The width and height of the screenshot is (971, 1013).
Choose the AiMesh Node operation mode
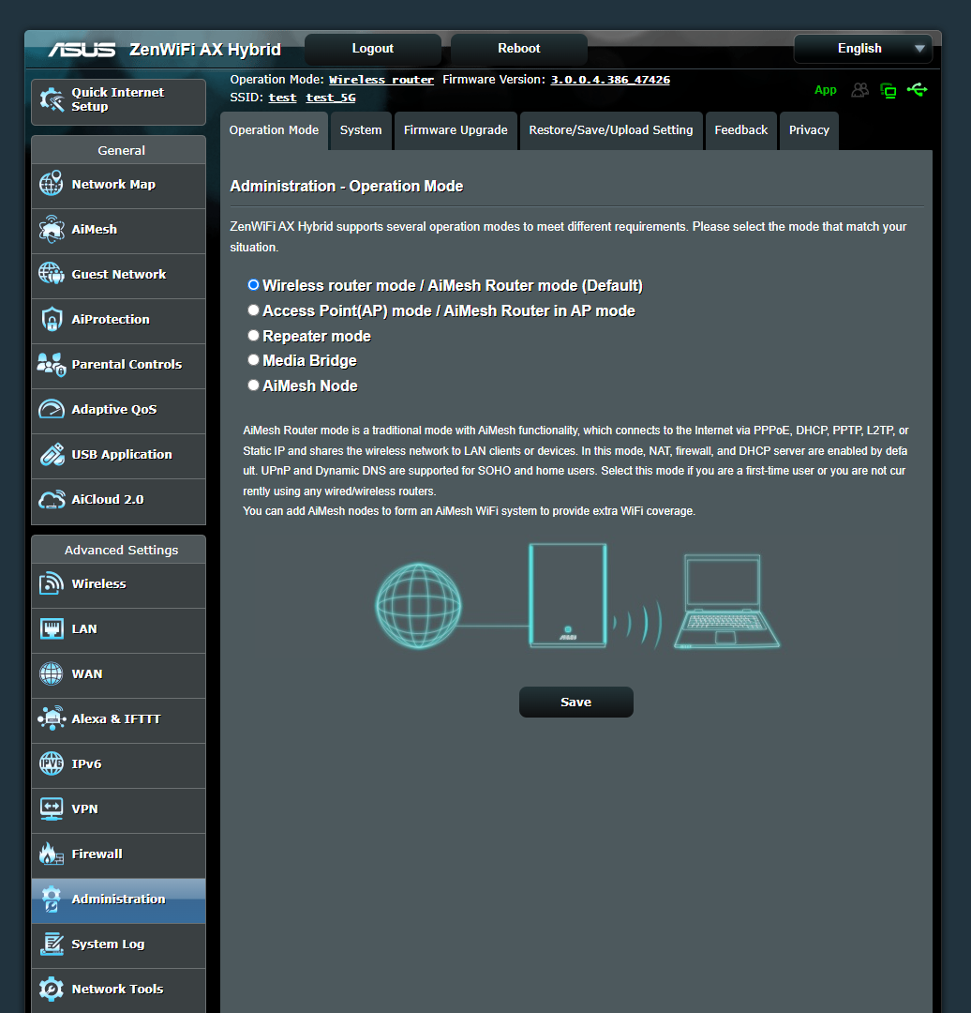coord(253,385)
